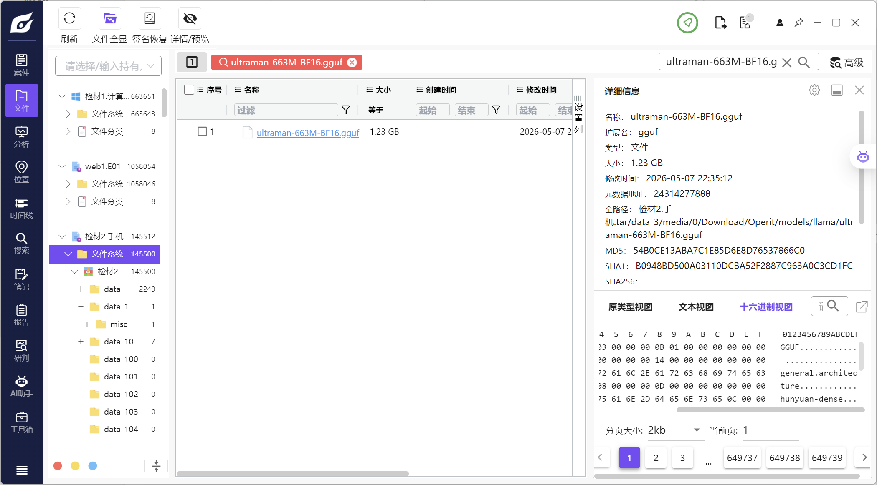Open the AI助手 sidebar section

[x=22, y=386]
